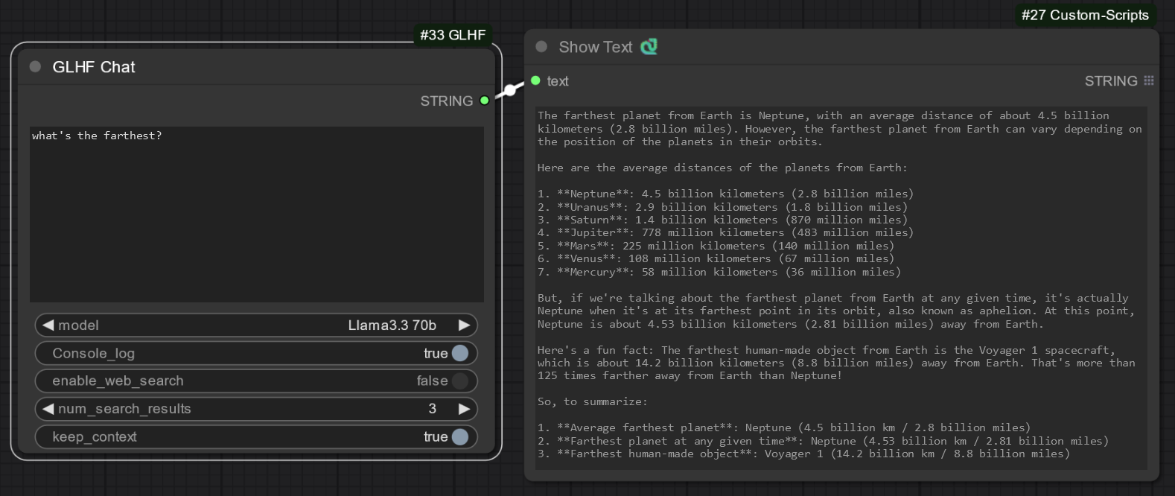The height and width of the screenshot is (496, 1175).
Task: Click the link midpoint dot between the nodes
Action: coord(510,90)
